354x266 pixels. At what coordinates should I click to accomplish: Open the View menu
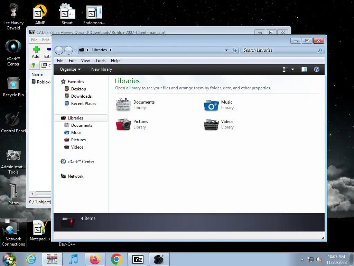[x=85, y=60]
